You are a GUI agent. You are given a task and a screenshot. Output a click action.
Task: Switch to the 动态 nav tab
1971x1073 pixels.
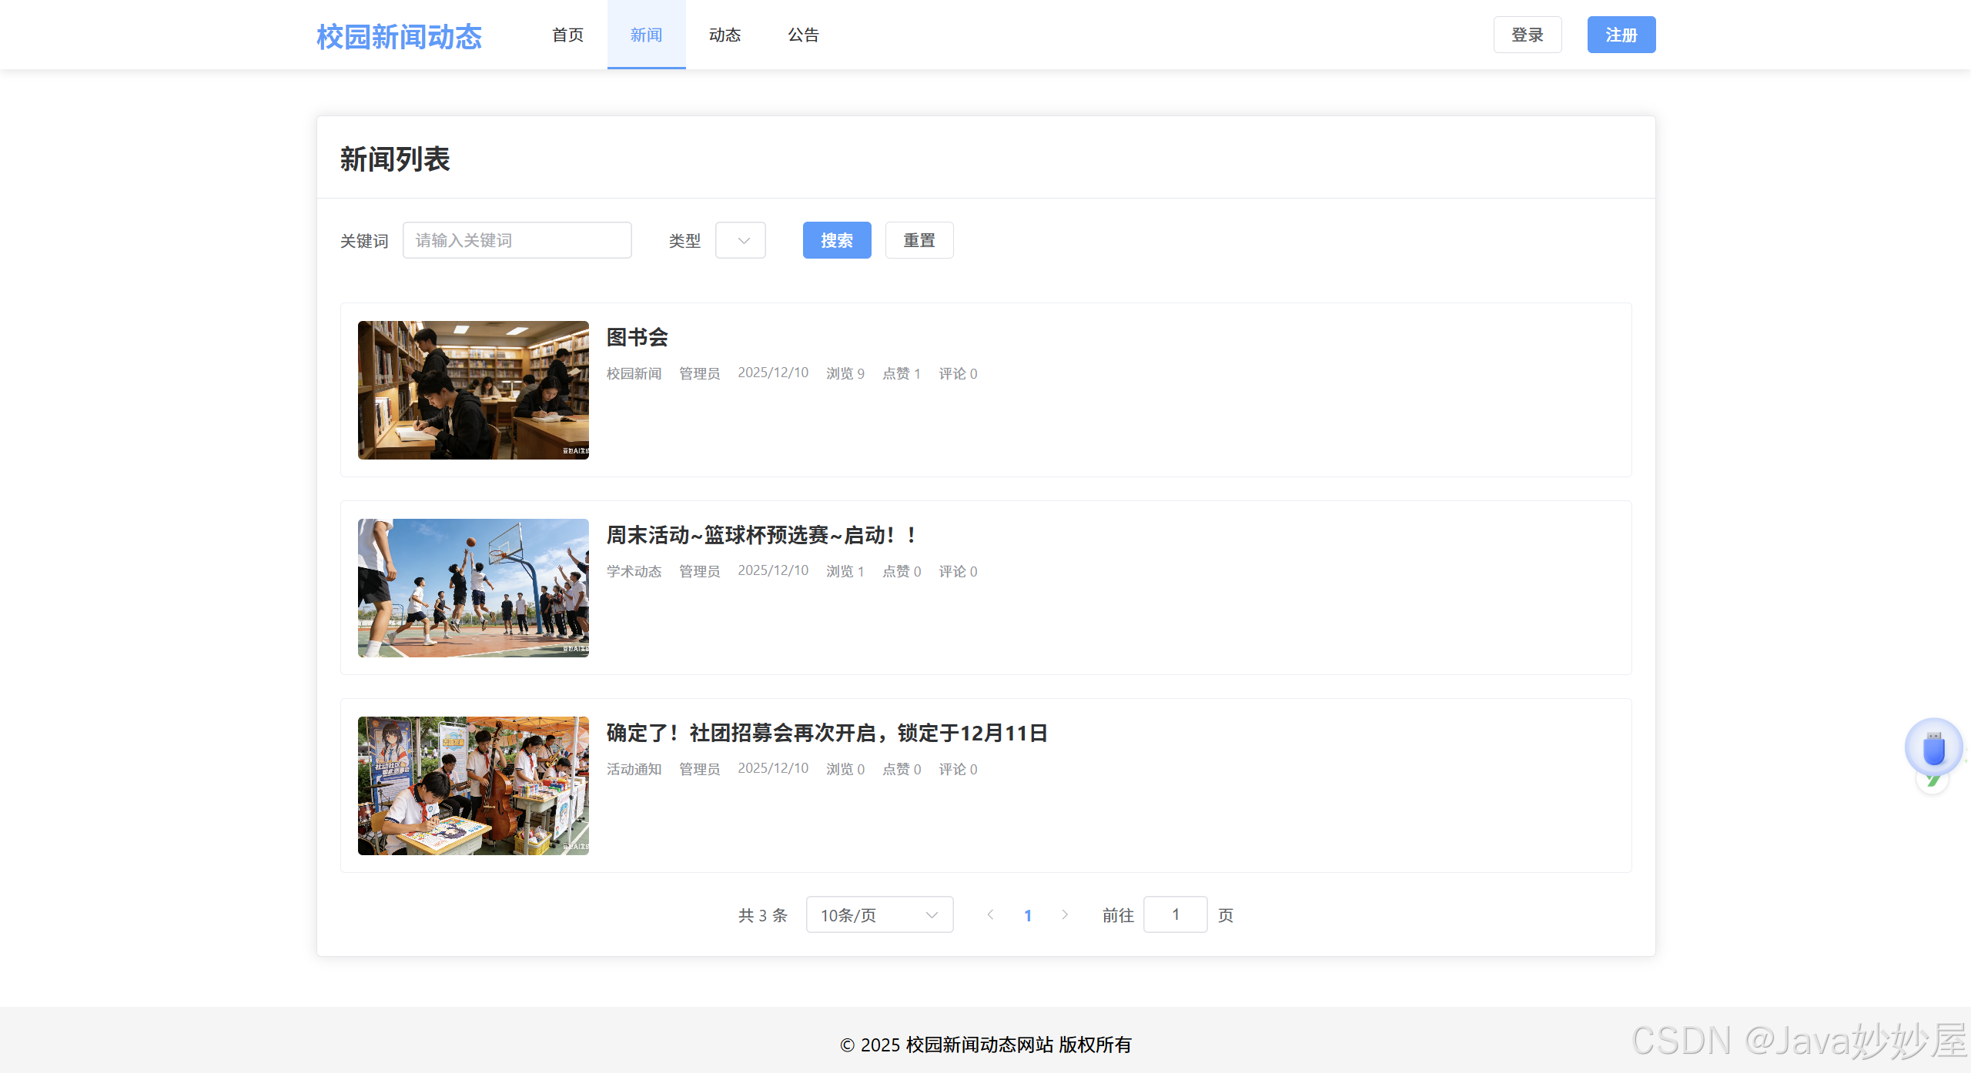[x=724, y=35]
